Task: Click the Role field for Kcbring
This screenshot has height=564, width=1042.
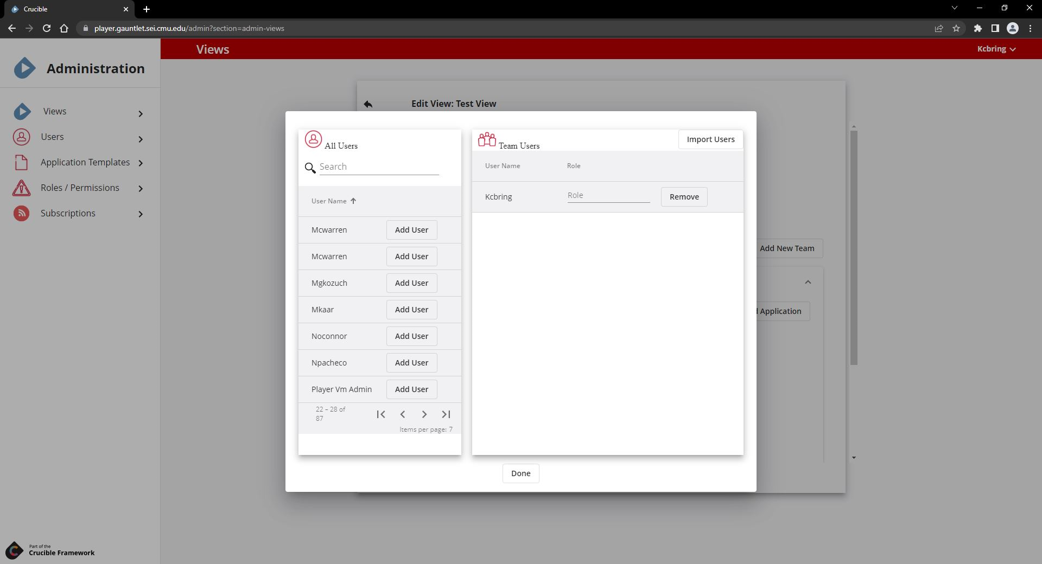Action: tap(608, 195)
